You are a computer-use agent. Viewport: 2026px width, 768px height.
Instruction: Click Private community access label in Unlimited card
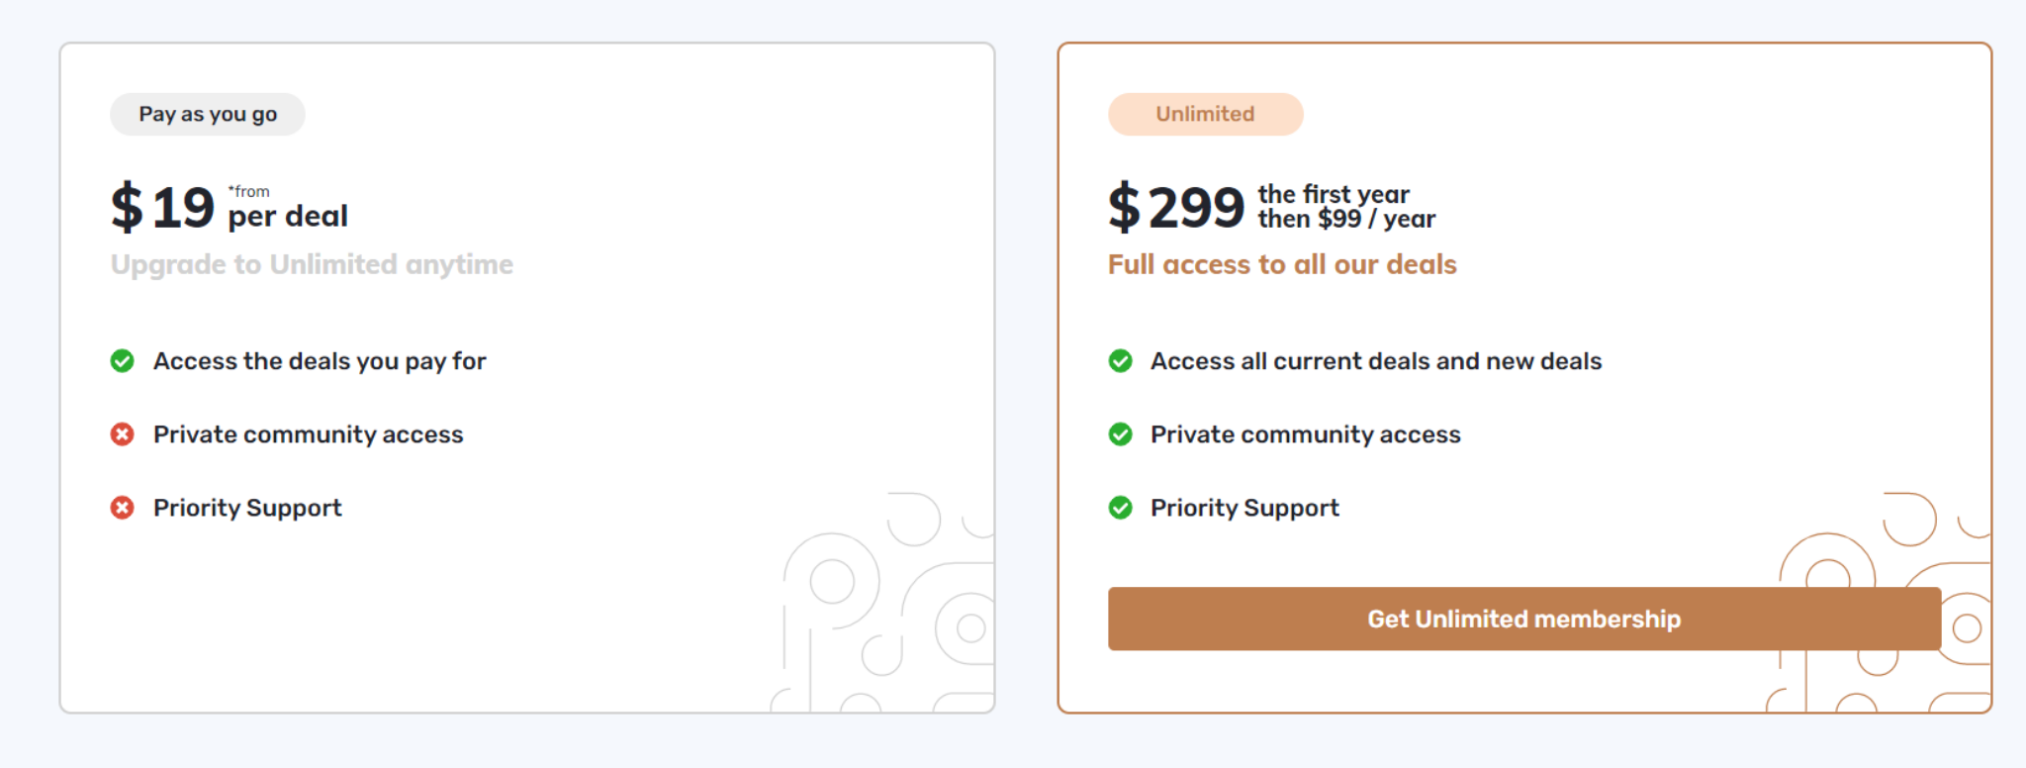pos(1305,434)
